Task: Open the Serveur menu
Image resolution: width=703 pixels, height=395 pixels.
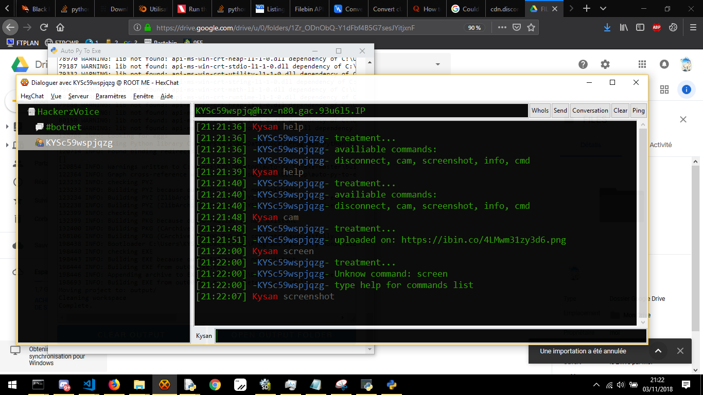Action: pos(78,96)
